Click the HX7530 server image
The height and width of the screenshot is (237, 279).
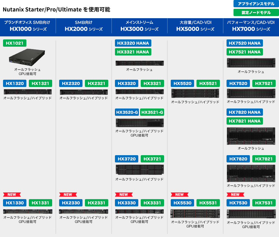coord(251,214)
